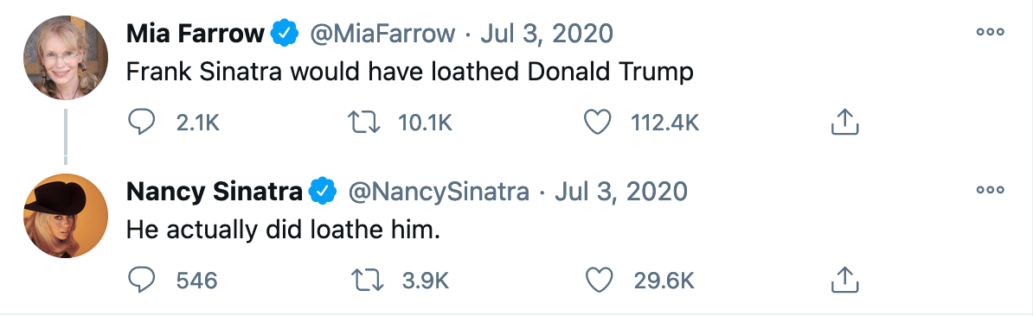Viewport: 1033px width, 316px height.
Task: Share Nancy Sinatra's reply
Action: [x=844, y=280]
